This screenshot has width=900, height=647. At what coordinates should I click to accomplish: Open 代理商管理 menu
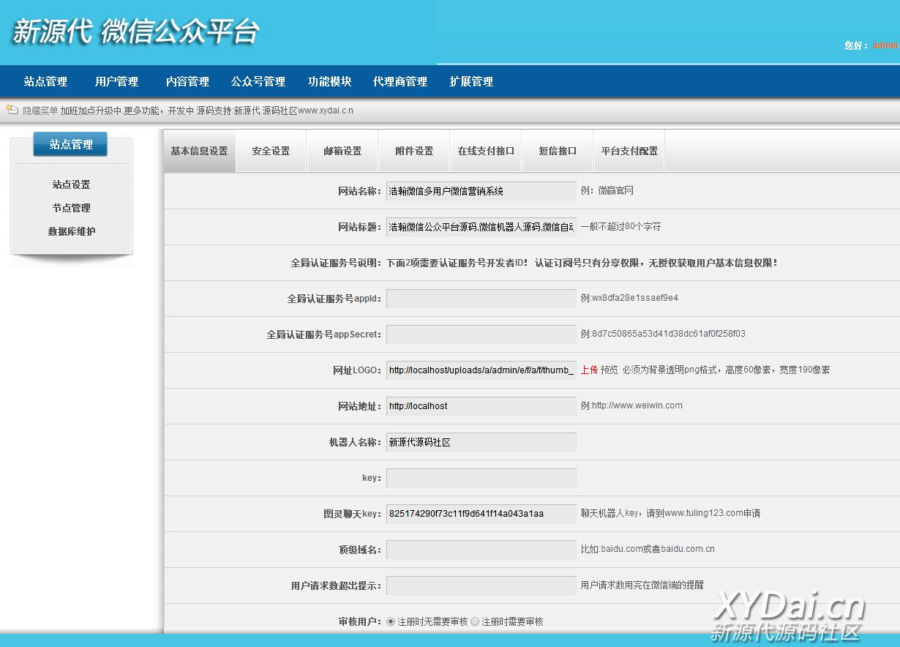point(400,81)
